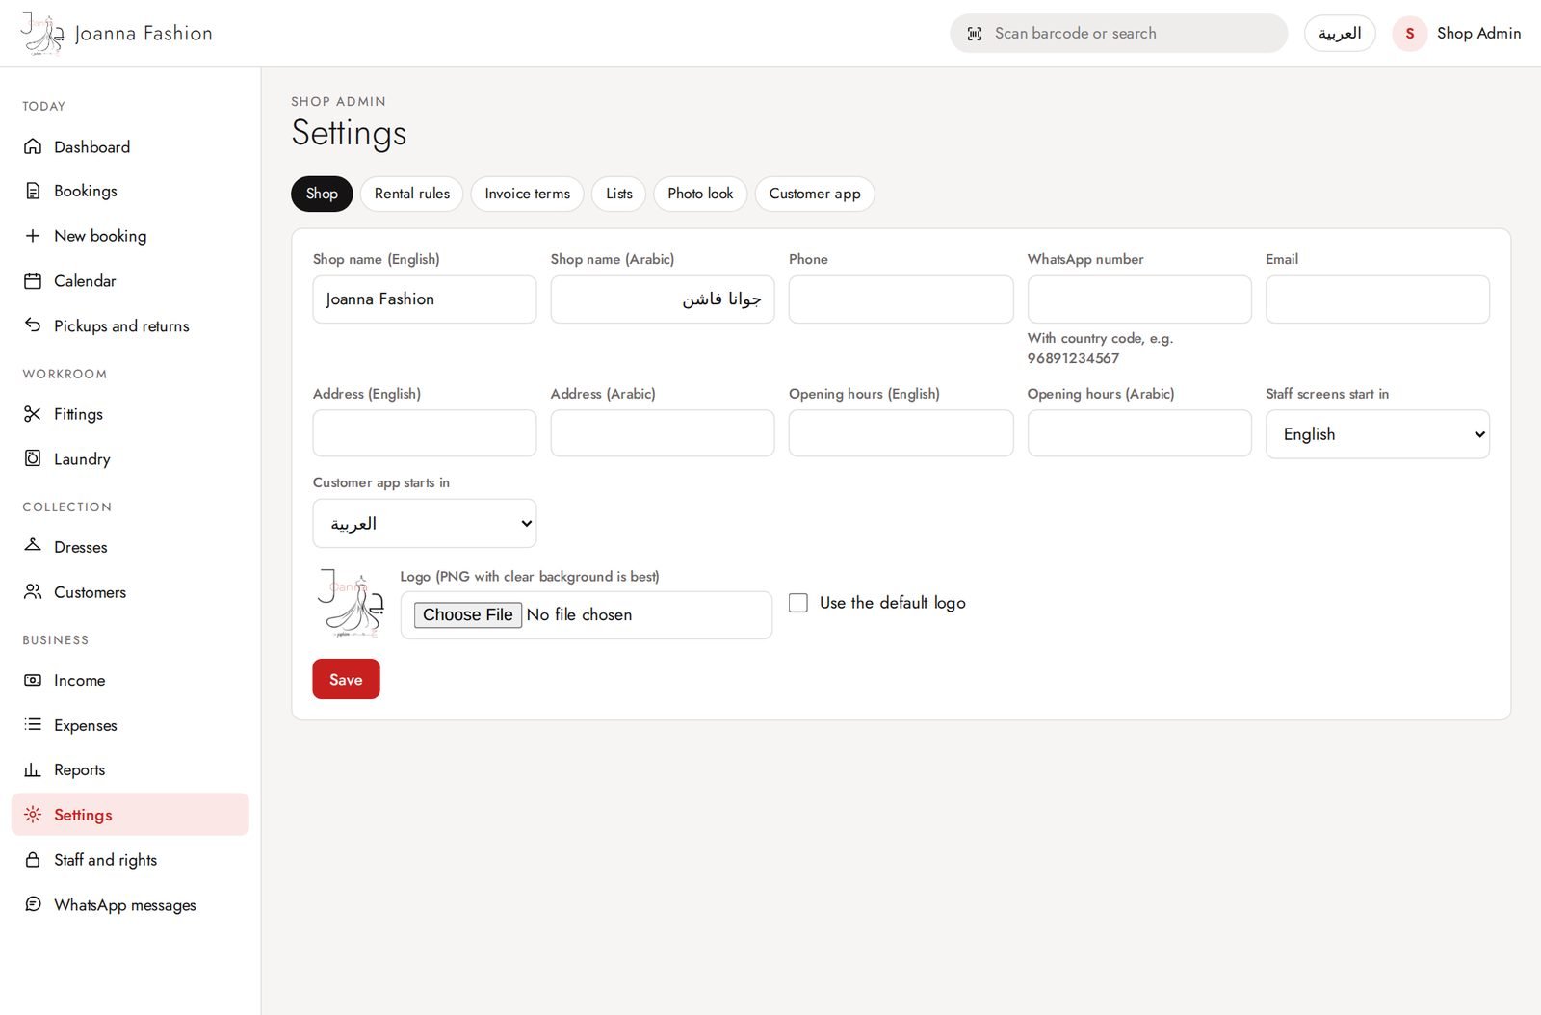The image size is (1541, 1015).
Task: Click the Dresses hanger icon
Action: coord(33,546)
